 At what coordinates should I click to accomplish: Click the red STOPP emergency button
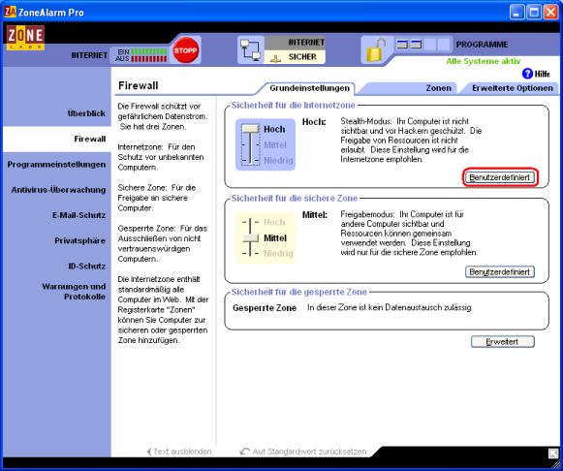tap(185, 50)
